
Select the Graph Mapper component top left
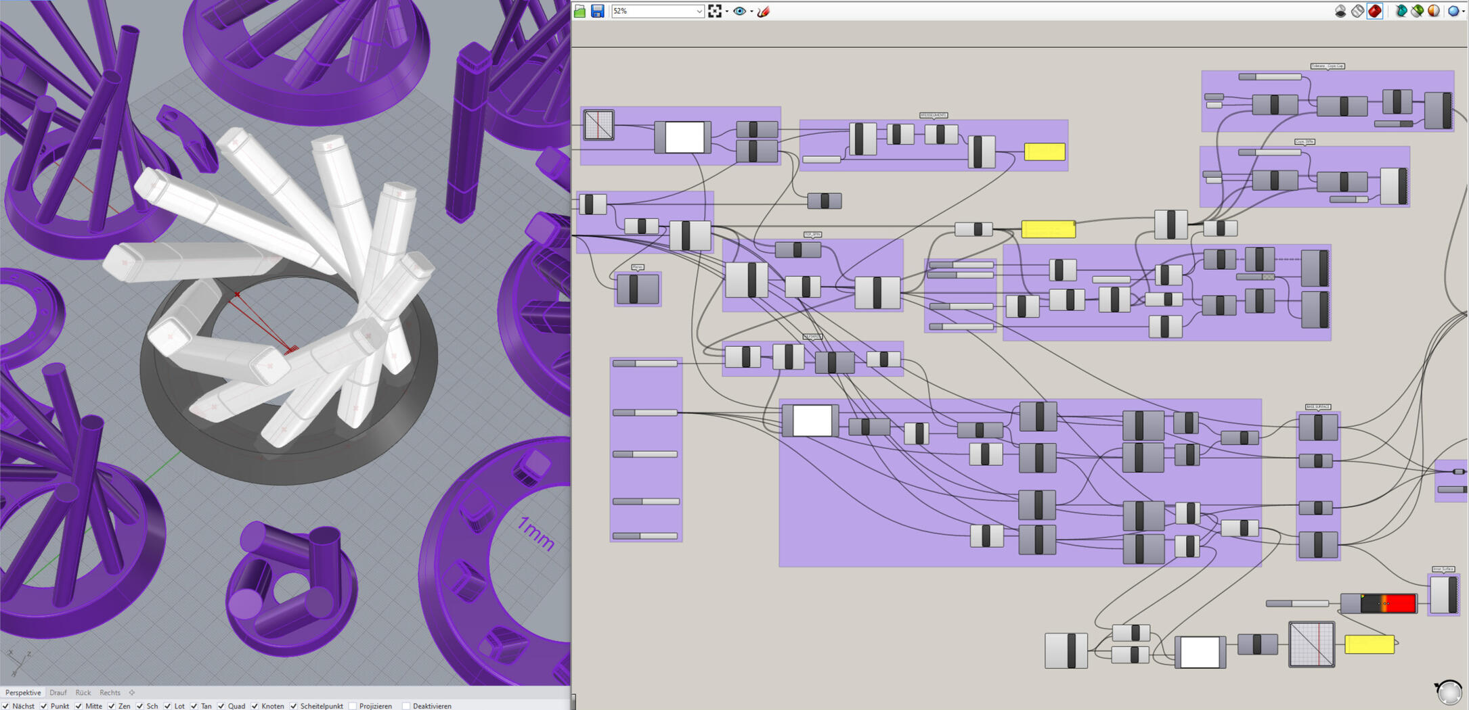tap(600, 126)
